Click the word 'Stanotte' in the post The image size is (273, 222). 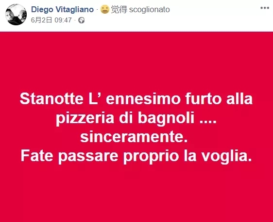(x=51, y=99)
